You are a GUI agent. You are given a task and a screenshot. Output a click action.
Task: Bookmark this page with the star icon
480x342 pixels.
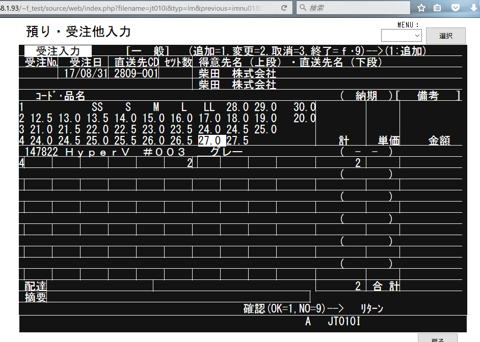pos(421,8)
